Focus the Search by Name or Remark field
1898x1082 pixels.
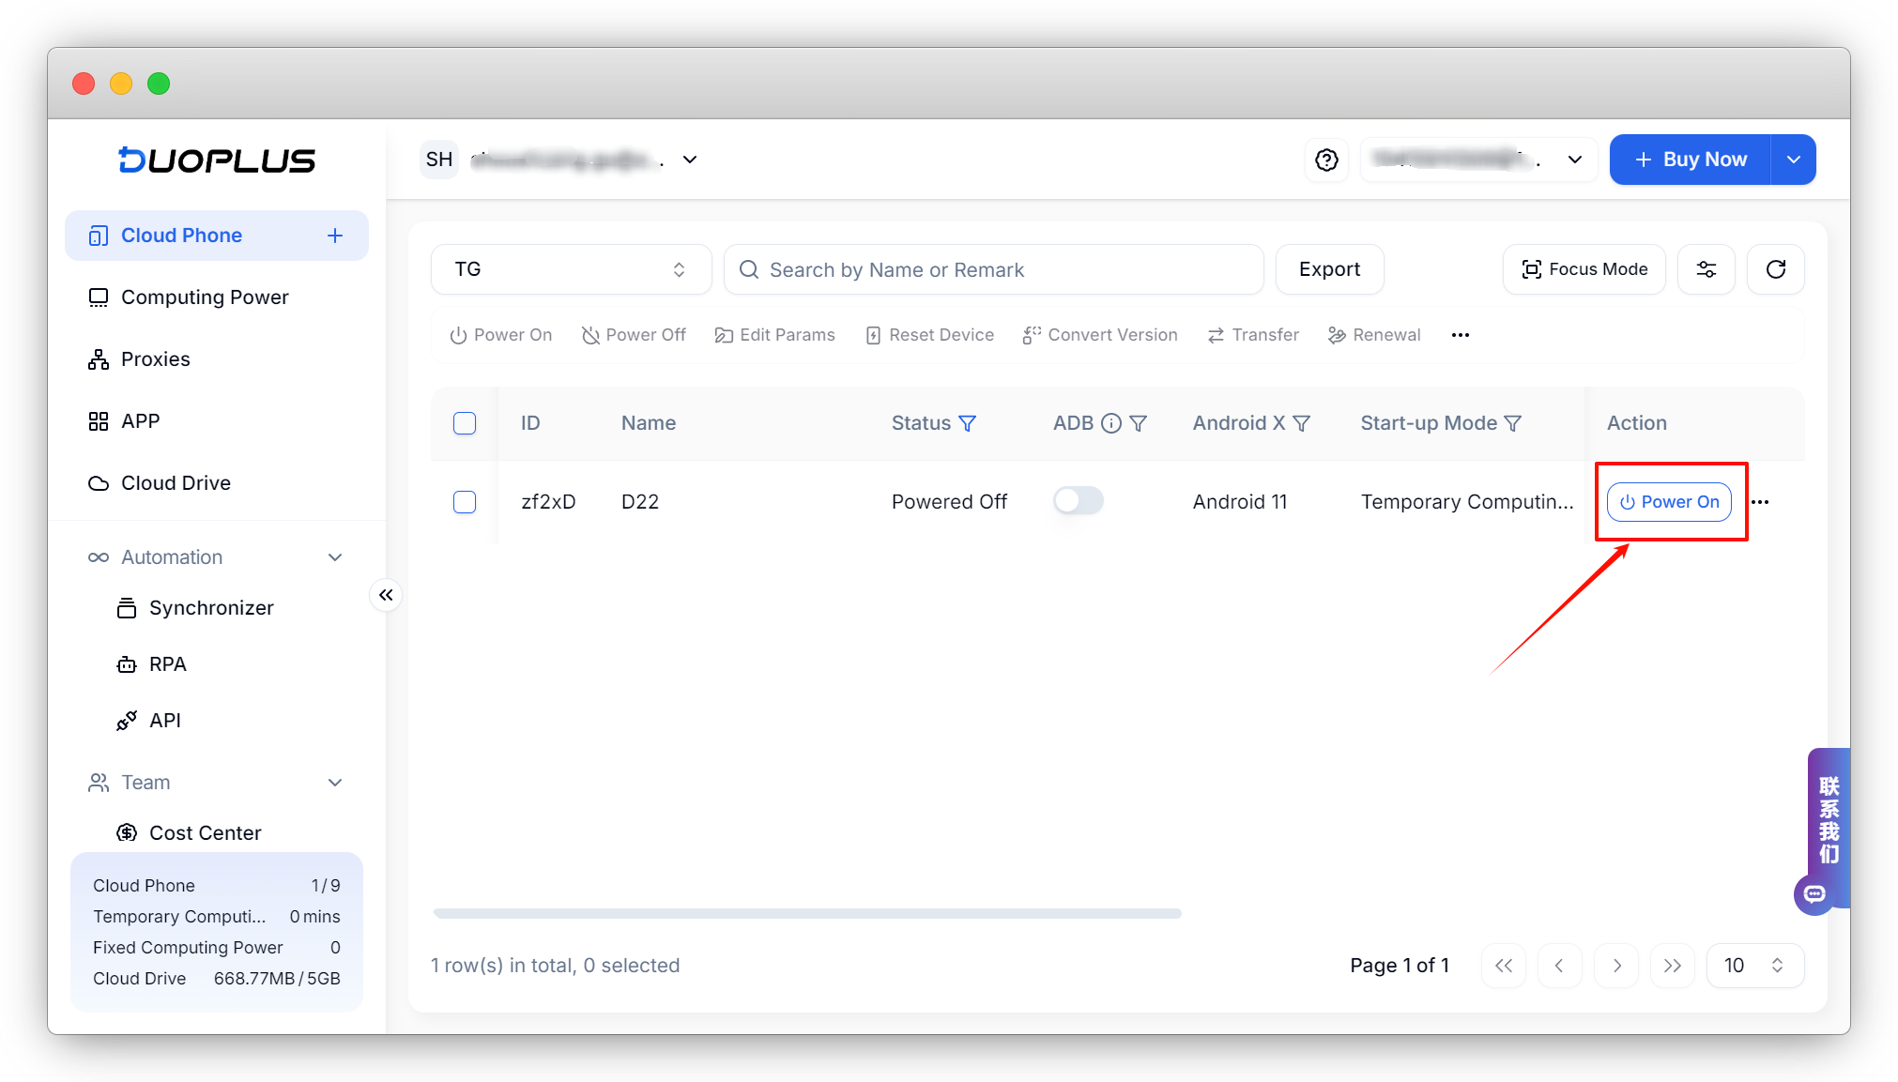click(x=993, y=269)
